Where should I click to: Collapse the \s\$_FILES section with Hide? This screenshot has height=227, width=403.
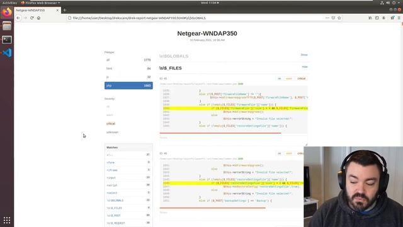tap(305, 67)
